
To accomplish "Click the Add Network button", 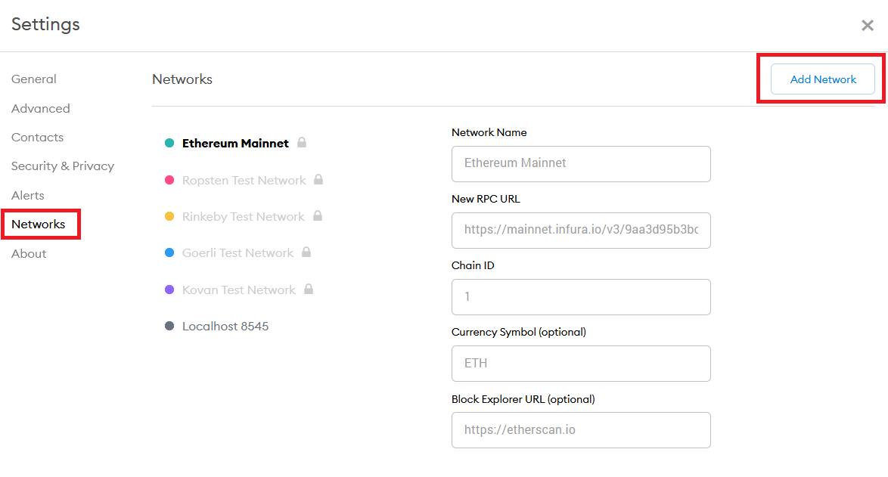I will tap(822, 79).
